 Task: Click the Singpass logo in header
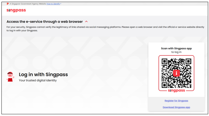point(16,10)
